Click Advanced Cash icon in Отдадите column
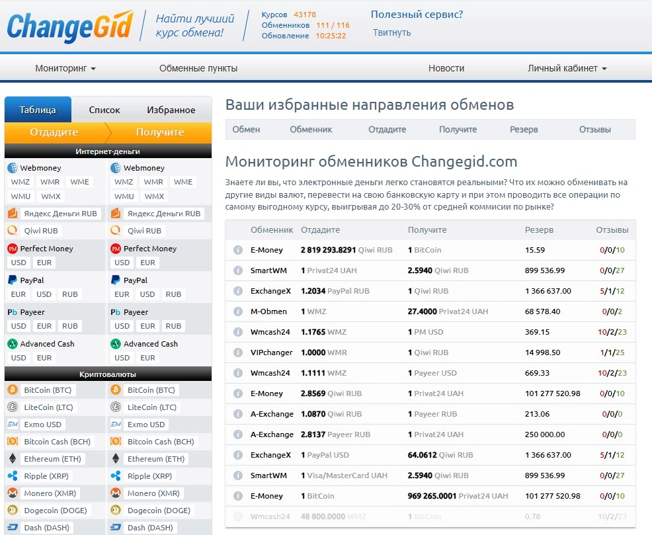 (x=13, y=344)
